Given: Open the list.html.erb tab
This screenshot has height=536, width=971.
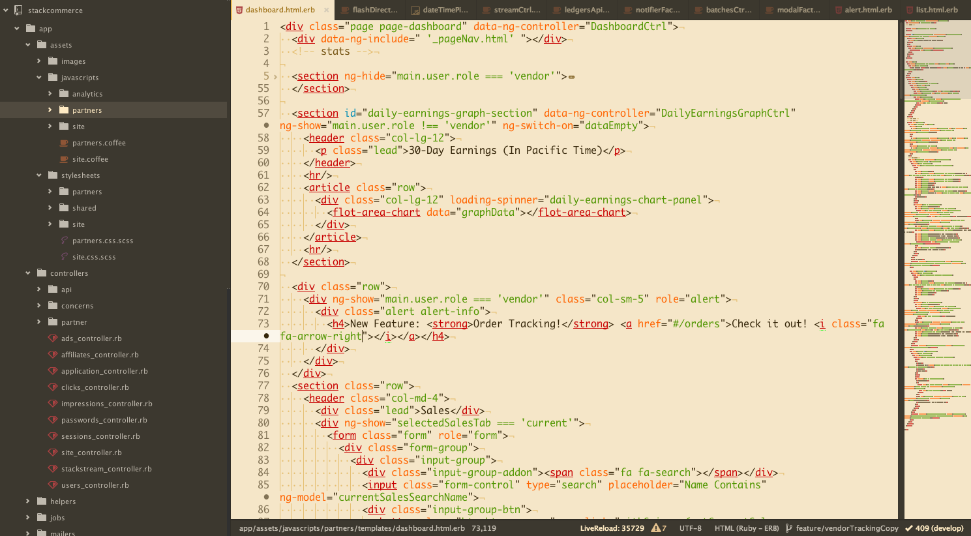Looking at the screenshot, I should [x=936, y=10].
